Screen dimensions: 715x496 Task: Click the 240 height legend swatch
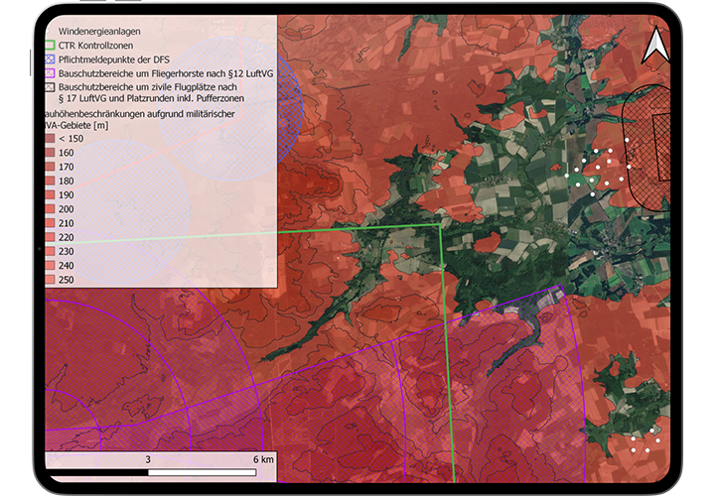[51, 266]
